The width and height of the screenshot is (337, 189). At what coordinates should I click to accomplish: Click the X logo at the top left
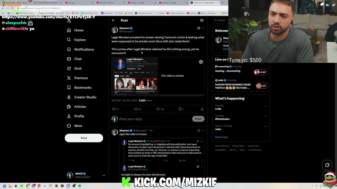[69, 20]
